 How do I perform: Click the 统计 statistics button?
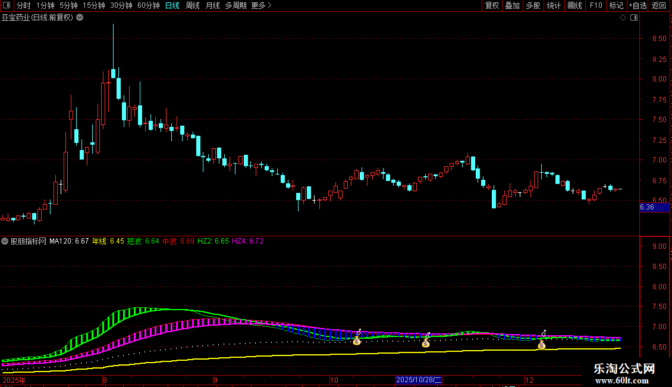tap(554, 5)
